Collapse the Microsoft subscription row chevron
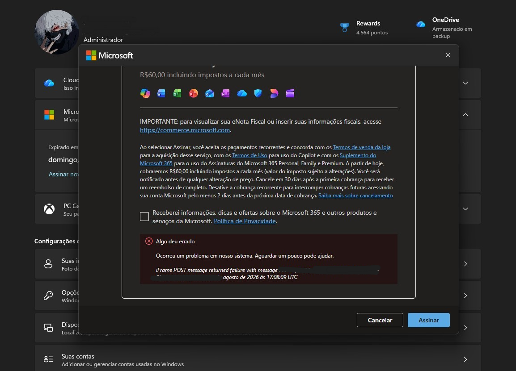 [x=465, y=115]
